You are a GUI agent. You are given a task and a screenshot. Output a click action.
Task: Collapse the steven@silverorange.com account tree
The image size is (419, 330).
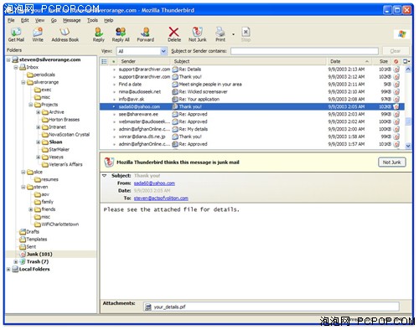(x=8, y=59)
